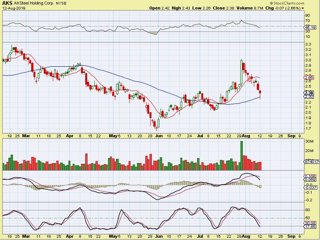
Task: Click Apr label on bottommost date axis
Action: pos(70,236)
